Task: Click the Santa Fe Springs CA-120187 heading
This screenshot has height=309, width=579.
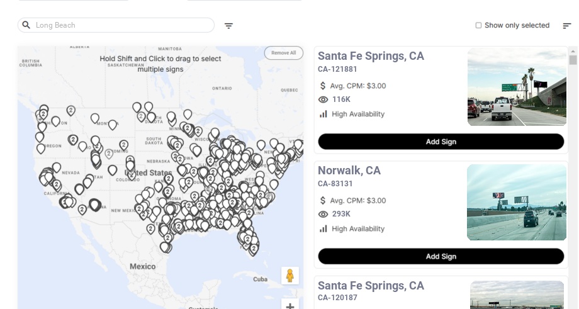Action: coord(371,286)
